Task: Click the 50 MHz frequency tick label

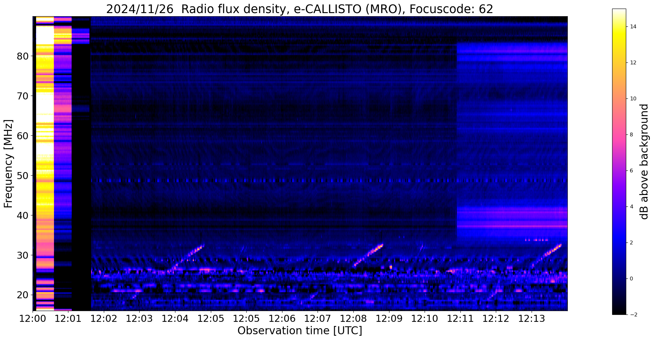Action: 23,176
